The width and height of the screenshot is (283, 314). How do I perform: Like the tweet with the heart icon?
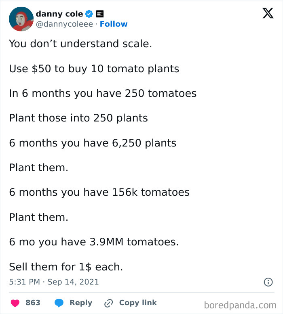pyautogui.click(x=16, y=303)
